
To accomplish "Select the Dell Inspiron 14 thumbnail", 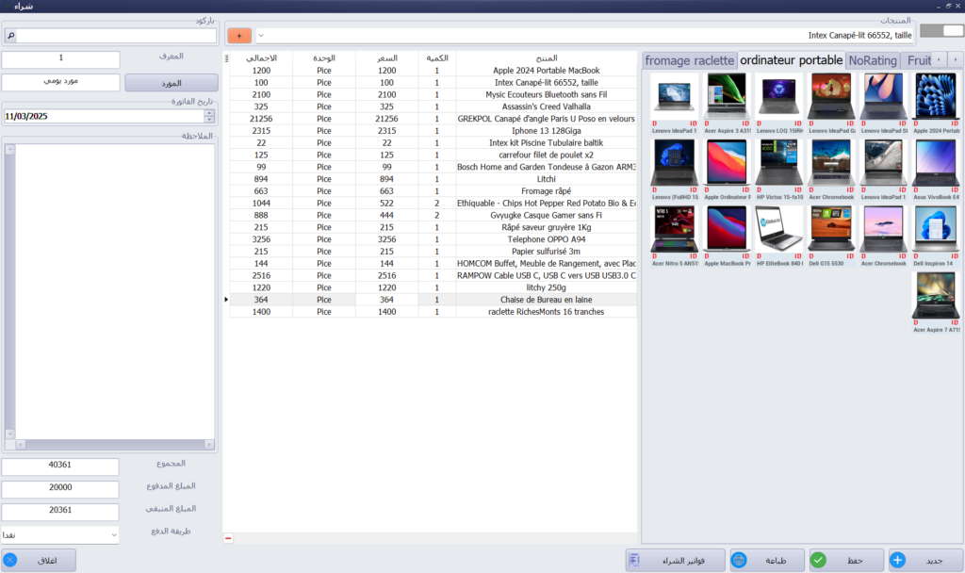I will pos(936,237).
